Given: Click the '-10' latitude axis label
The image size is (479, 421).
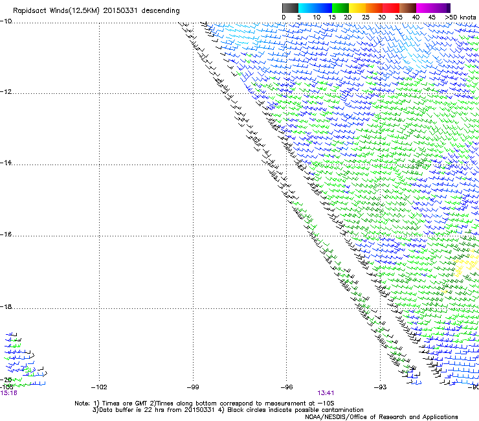Looking at the screenshot, I should pos(6,21).
